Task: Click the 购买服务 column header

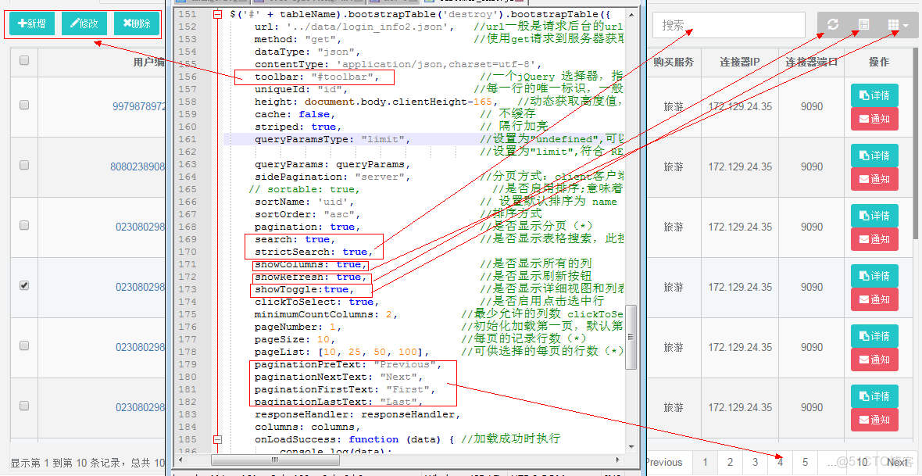Action: coord(674,62)
